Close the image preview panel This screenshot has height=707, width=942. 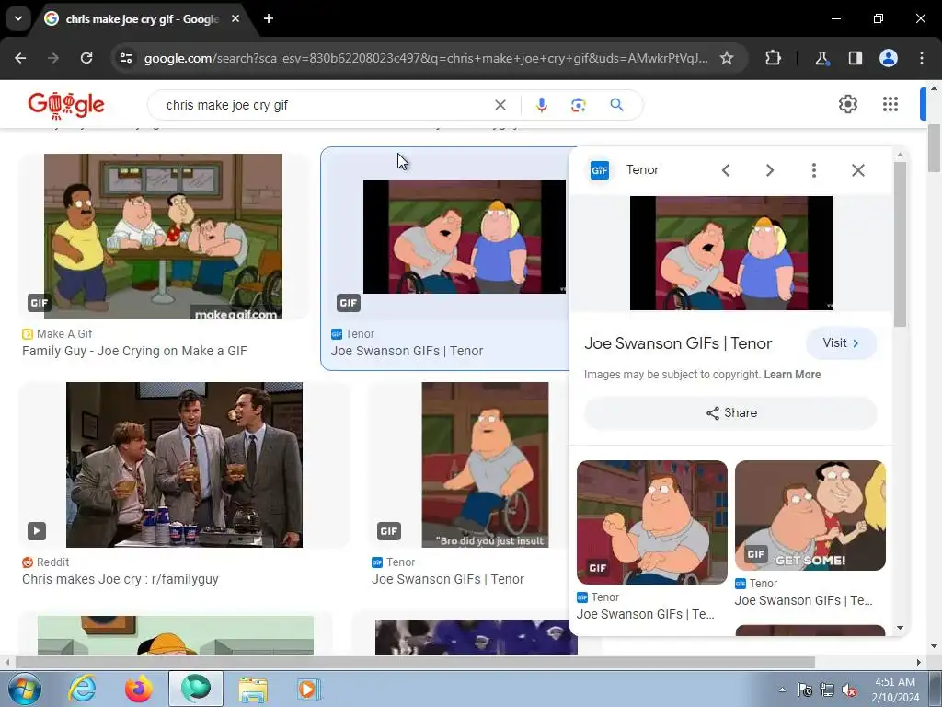[858, 170]
